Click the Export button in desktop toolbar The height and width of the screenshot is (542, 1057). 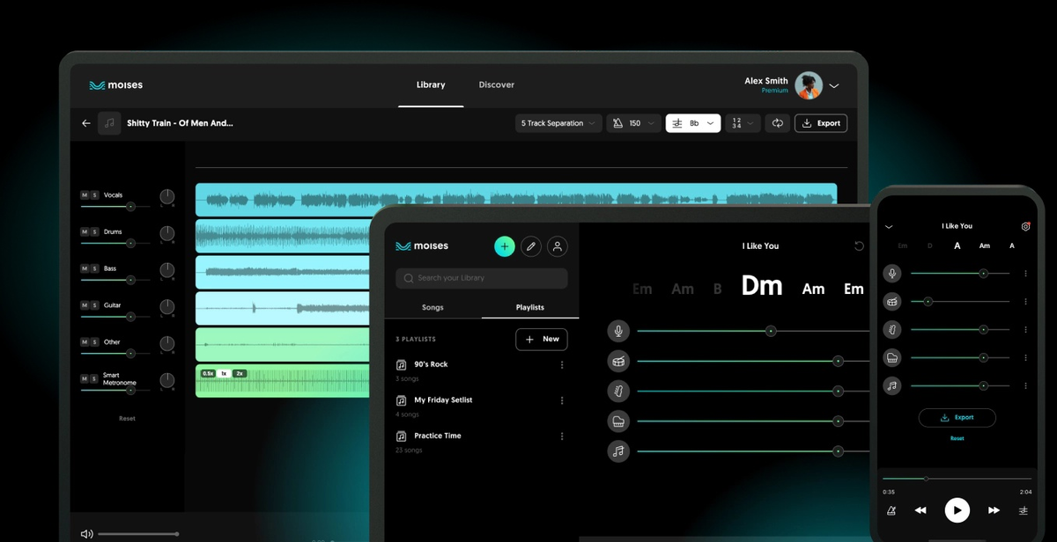tap(821, 123)
